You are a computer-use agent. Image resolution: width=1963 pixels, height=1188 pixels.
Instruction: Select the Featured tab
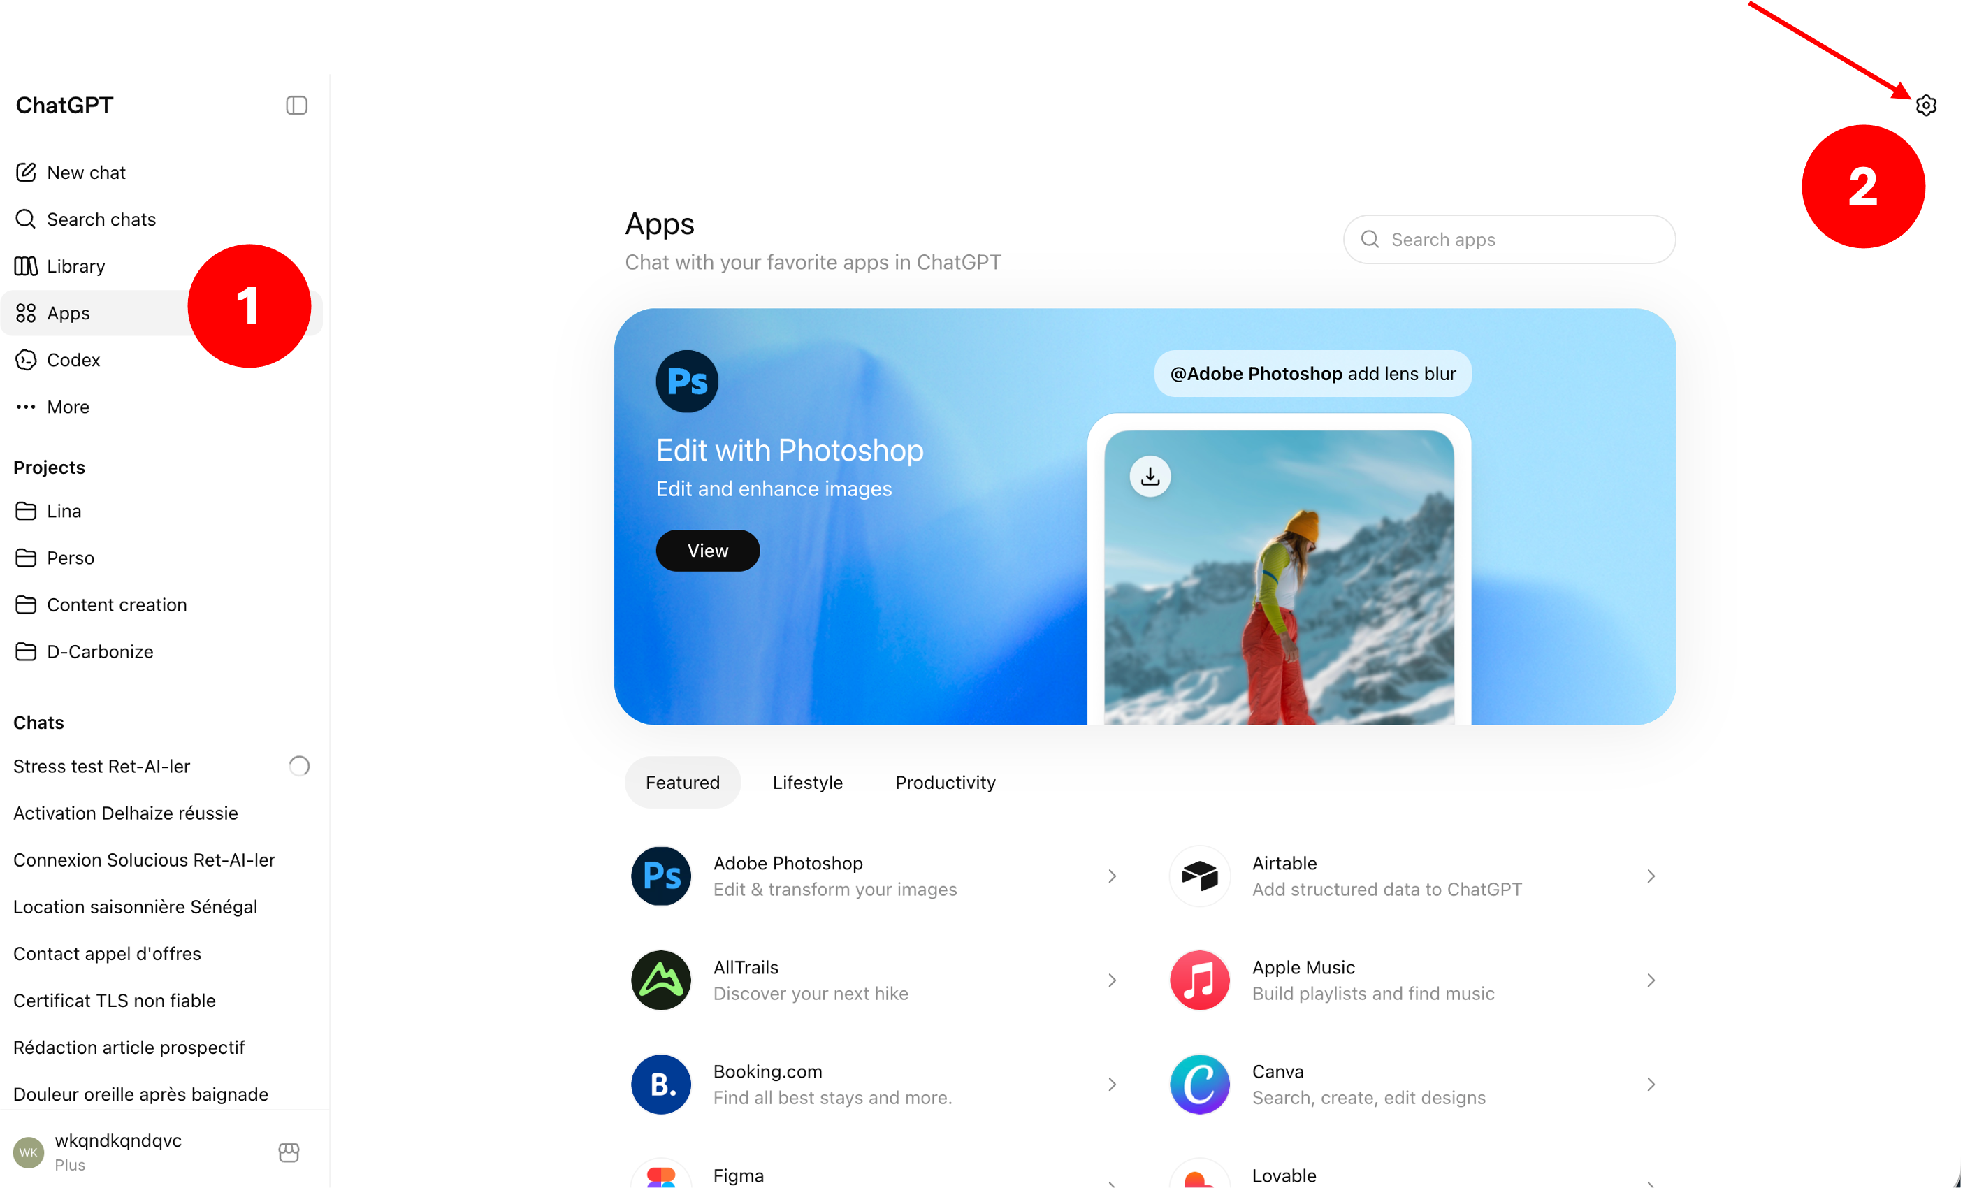click(683, 783)
